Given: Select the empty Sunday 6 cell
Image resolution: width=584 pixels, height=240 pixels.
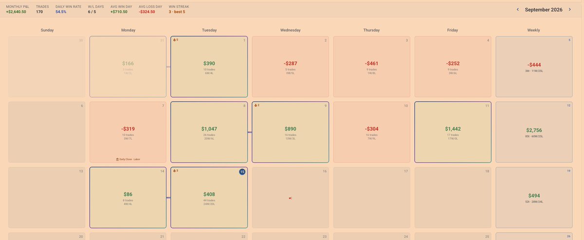Looking at the screenshot, I should point(47,132).
